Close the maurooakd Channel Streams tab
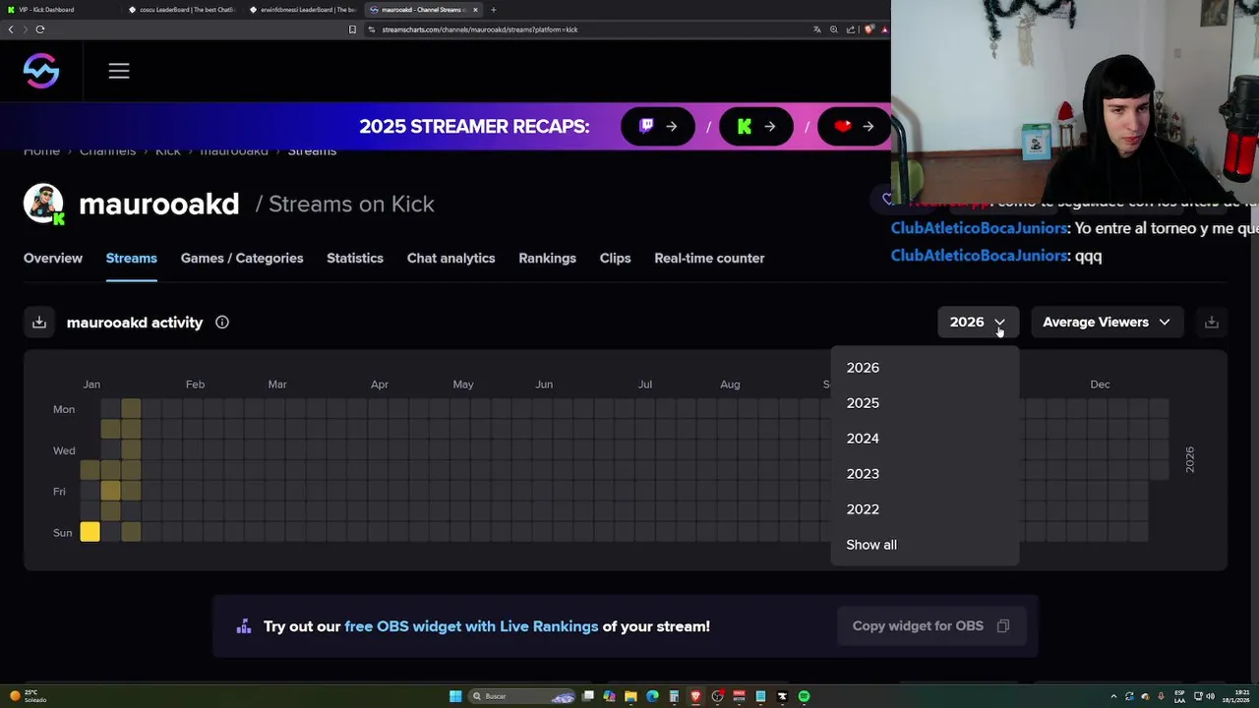 coord(476,10)
